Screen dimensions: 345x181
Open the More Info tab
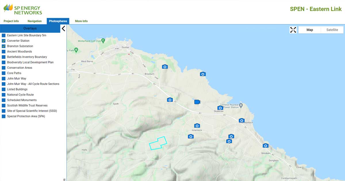pyautogui.click(x=81, y=21)
